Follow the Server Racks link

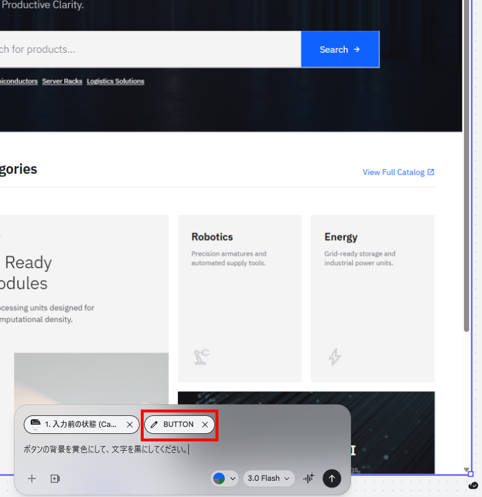pyautogui.click(x=62, y=81)
